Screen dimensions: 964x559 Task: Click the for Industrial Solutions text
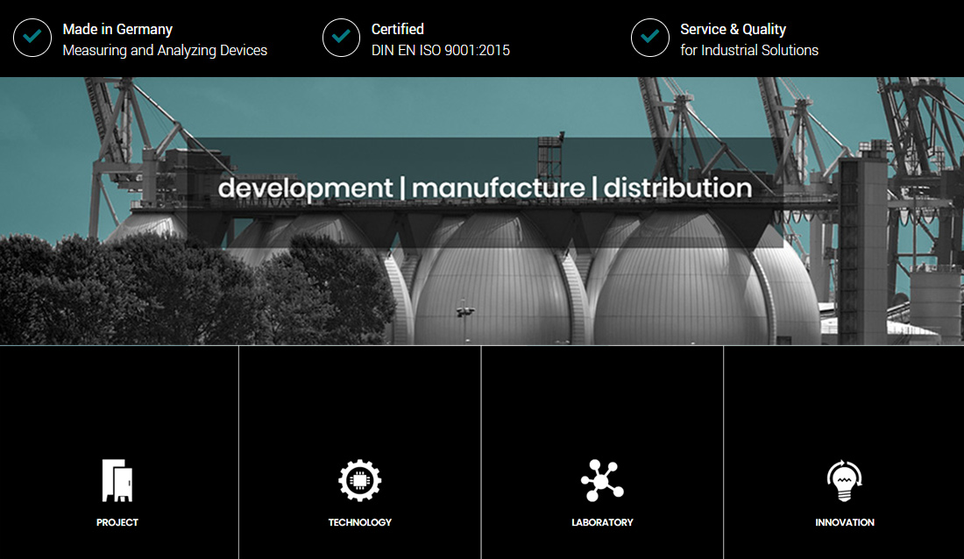749,51
